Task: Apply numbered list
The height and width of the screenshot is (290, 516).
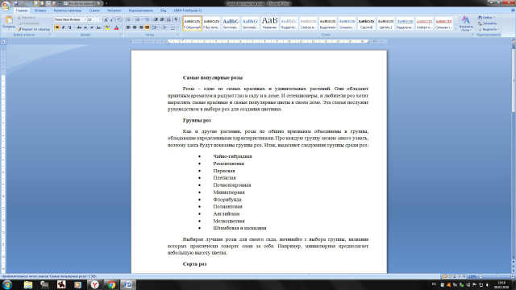Action: tap(139, 19)
